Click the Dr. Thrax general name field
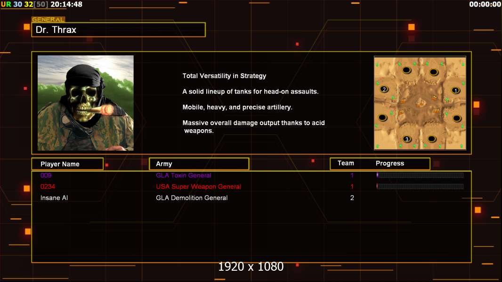Screen dimensions: 502x282 (119, 30)
